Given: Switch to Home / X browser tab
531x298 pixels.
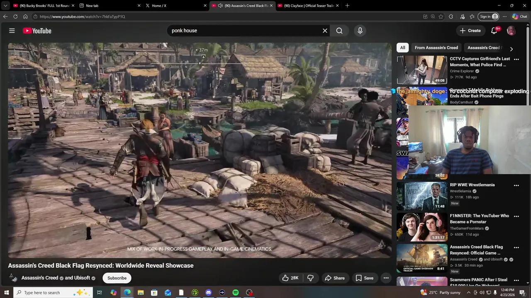Looking at the screenshot, I should pos(176,6).
